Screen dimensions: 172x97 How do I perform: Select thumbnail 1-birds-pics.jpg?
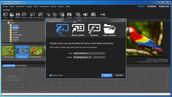tap(8, 52)
